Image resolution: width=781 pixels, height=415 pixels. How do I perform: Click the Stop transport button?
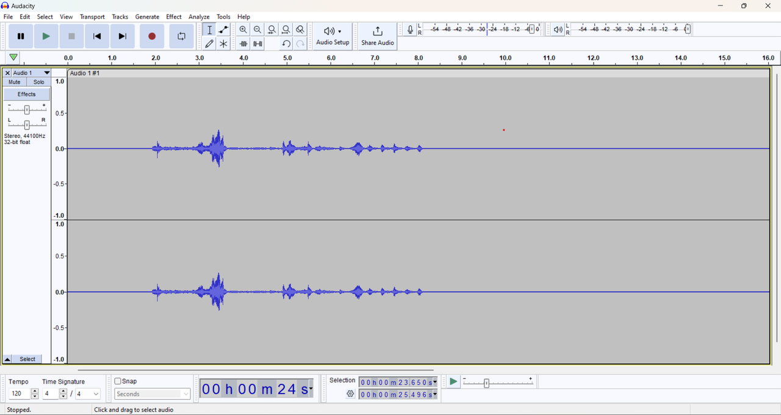tap(72, 37)
